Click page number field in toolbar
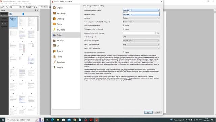 click(x=17, y=7)
